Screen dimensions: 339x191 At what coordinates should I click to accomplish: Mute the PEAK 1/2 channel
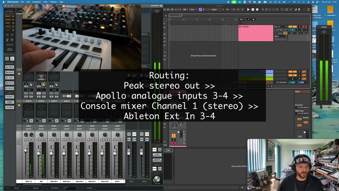pyautogui.click(x=31, y=140)
